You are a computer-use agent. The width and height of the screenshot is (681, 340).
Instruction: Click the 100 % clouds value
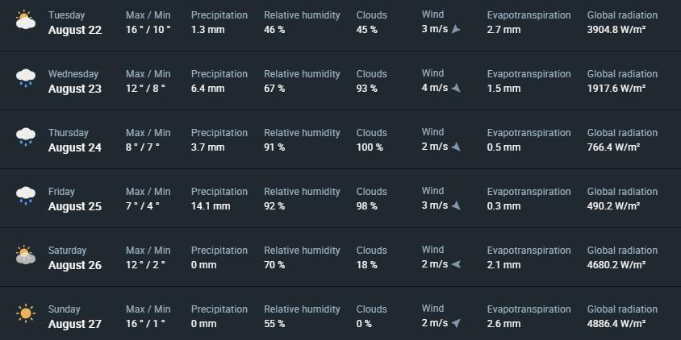click(x=370, y=147)
